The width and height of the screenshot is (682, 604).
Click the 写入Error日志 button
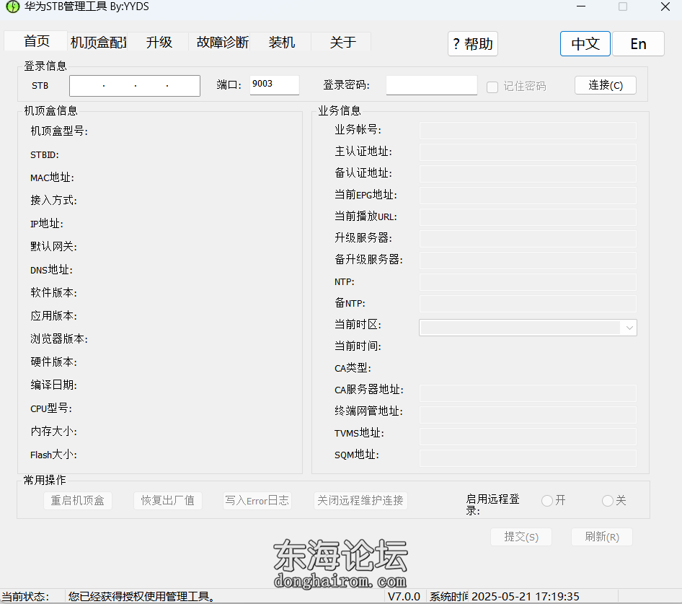(x=257, y=500)
